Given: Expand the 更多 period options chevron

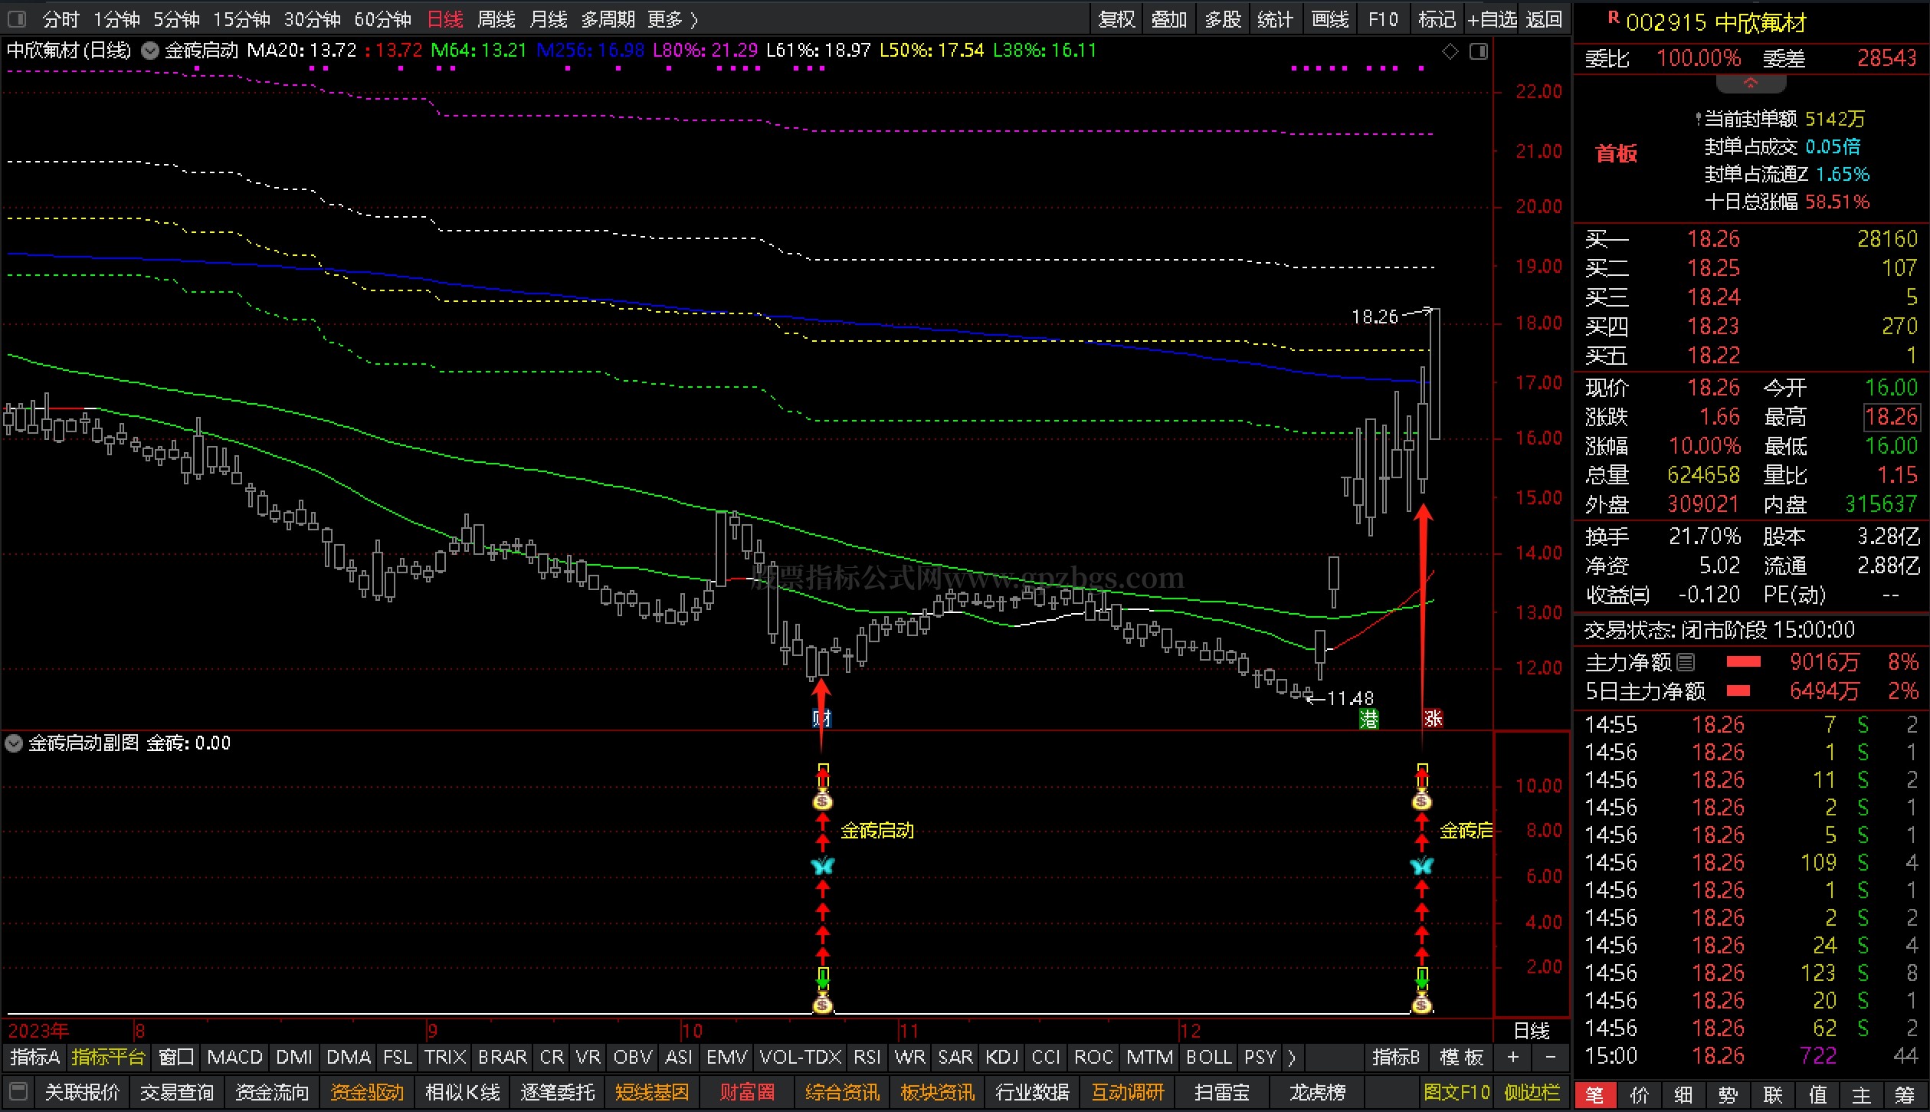Looking at the screenshot, I should (x=694, y=19).
